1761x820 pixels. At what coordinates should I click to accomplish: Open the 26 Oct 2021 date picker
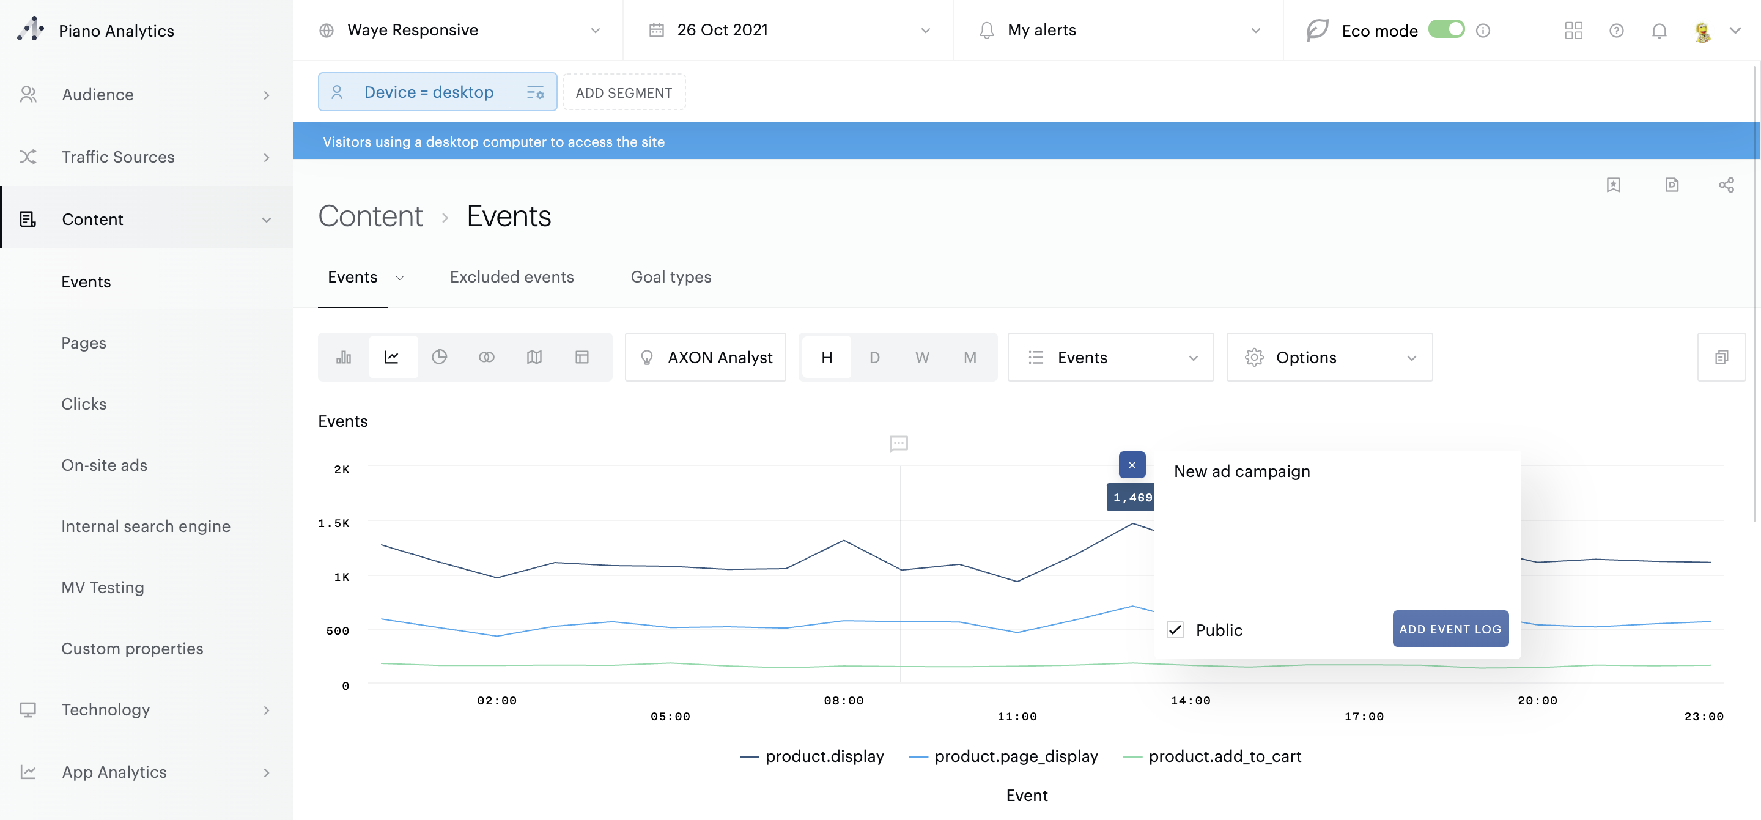pyautogui.click(x=789, y=30)
